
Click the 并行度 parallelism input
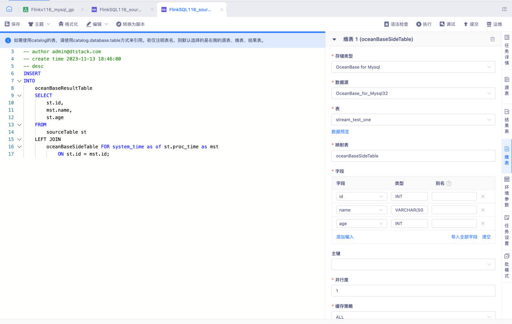(413, 291)
